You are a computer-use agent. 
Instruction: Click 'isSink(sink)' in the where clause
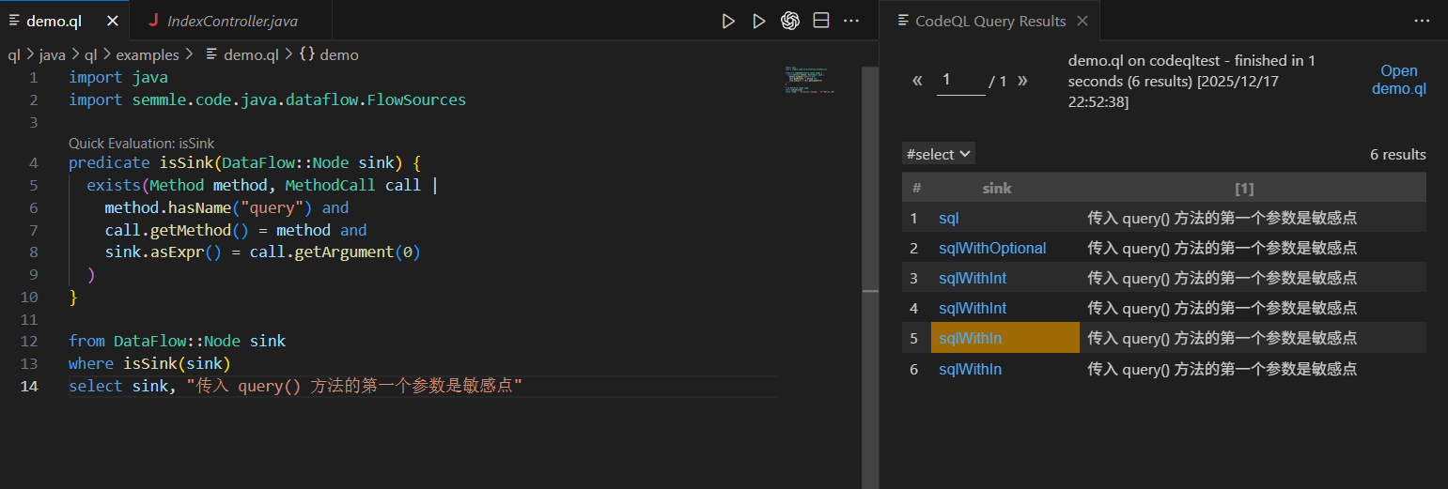click(x=177, y=363)
